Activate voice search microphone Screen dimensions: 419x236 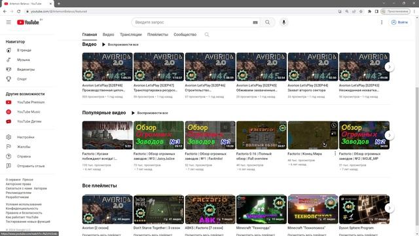(283, 22)
